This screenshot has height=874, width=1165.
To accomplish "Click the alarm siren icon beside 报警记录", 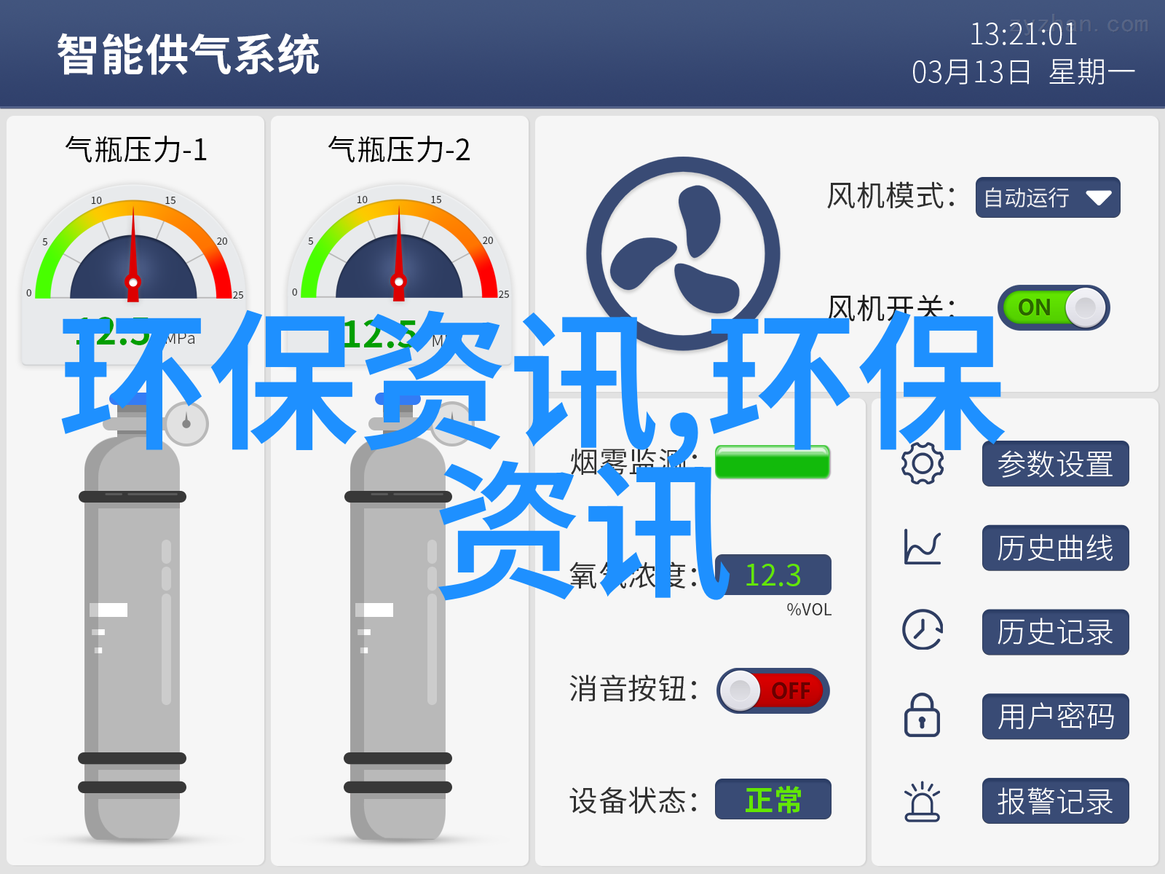I will (x=923, y=801).
